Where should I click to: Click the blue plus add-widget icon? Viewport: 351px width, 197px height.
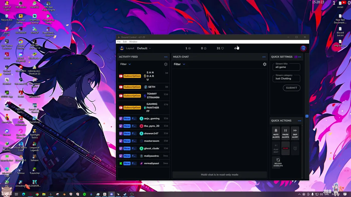(307, 116)
